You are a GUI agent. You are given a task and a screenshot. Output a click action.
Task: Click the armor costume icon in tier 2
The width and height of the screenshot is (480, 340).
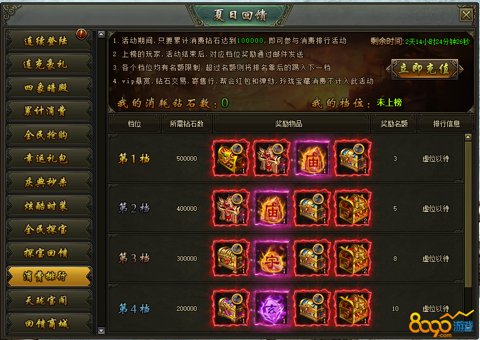pyautogui.click(x=231, y=208)
